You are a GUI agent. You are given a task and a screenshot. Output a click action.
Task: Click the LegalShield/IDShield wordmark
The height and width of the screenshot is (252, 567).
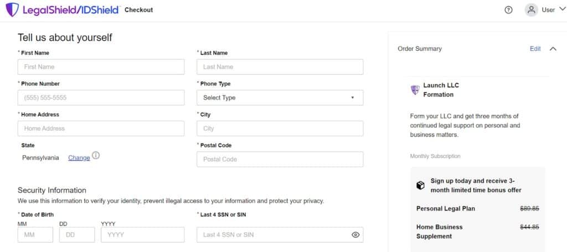coord(70,10)
